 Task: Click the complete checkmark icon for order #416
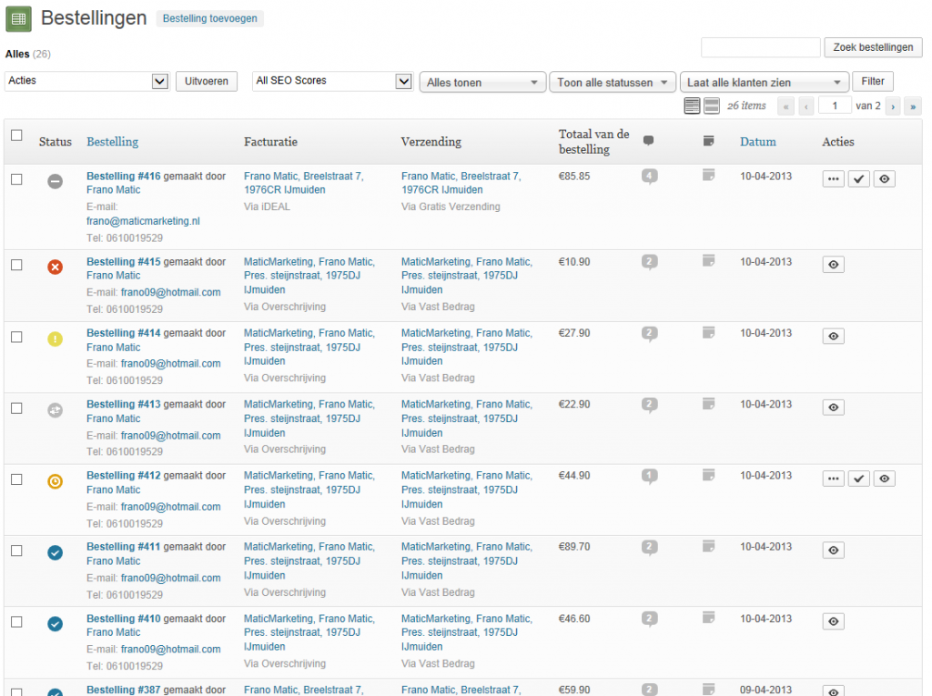(858, 179)
